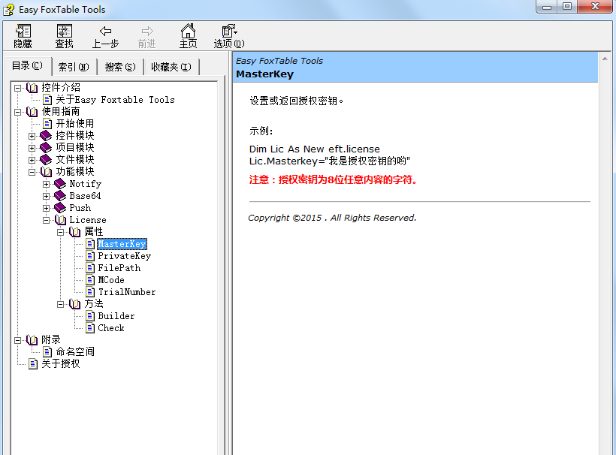Open the TrialNumber topic
The image size is (616, 455).
[127, 292]
